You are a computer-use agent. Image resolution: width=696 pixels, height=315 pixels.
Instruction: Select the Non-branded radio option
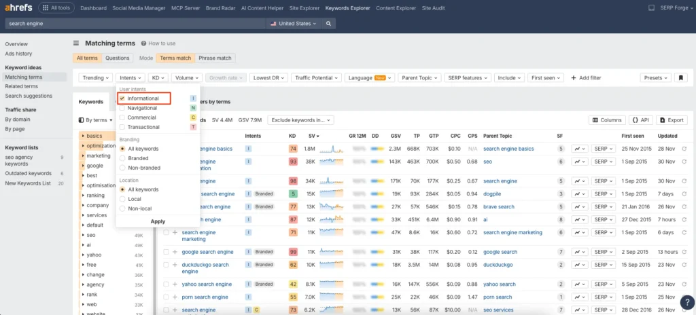click(x=122, y=168)
